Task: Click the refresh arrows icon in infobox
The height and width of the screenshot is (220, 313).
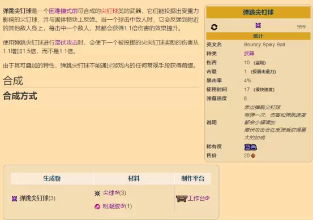Action: pyautogui.click(x=214, y=27)
